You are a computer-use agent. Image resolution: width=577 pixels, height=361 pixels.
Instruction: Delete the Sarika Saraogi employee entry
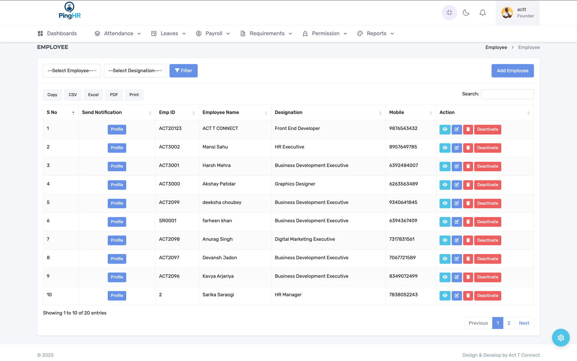(468, 296)
